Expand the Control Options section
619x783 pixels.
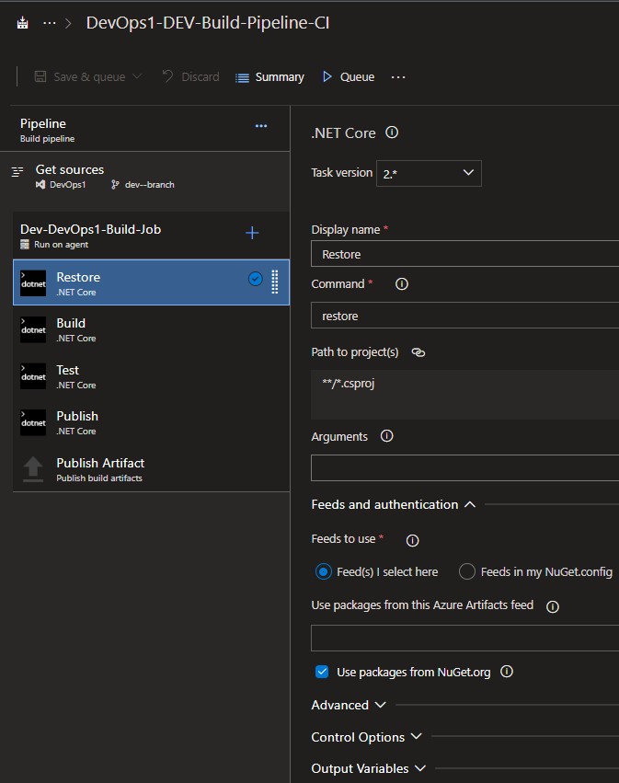[x=367, y=737]
